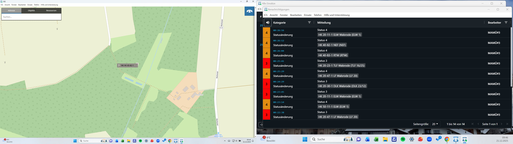This screenshot has width=513, height=144.
Task: Toggle the notification sound speaker button
Action: coord(267,23)
